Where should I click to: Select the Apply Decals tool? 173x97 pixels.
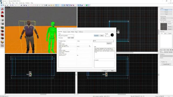coord(2,35)
